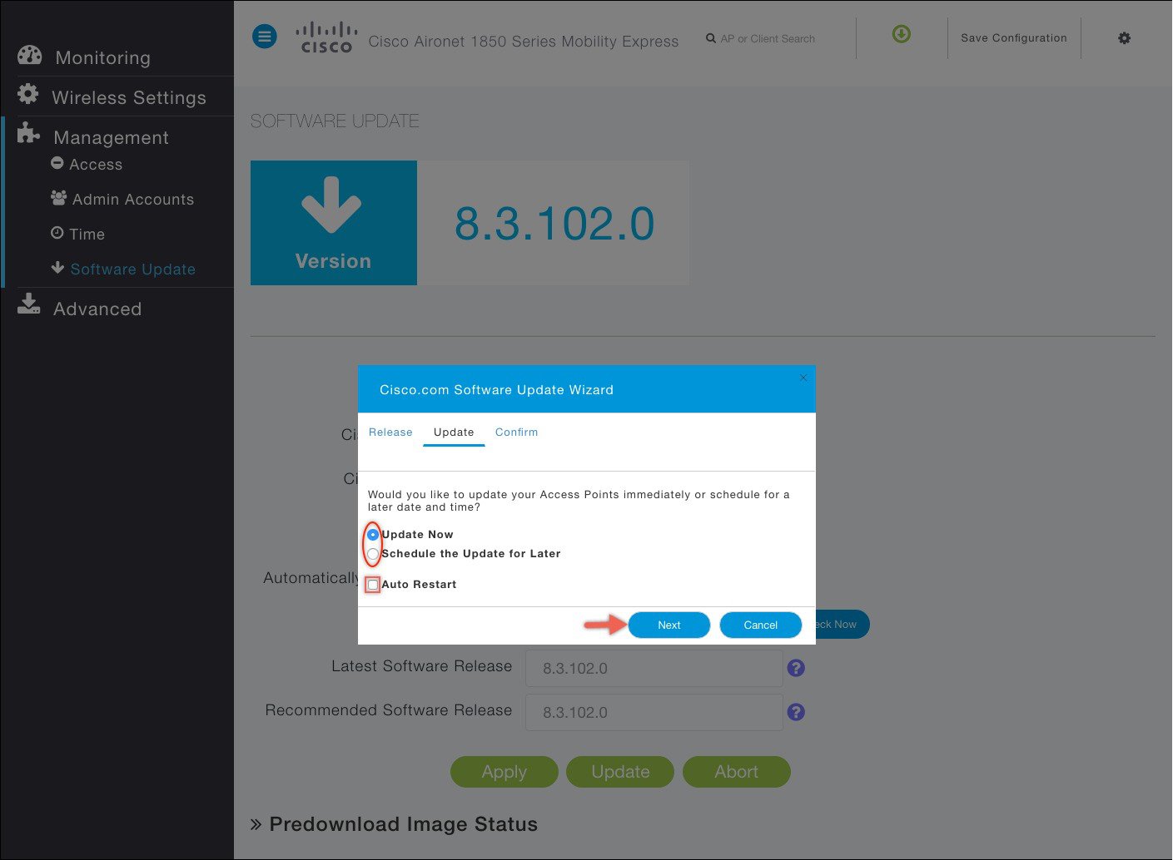Viewport: 1173px width, 860px height.
Task: Click the green Abort button
Action: pos(737,772)
